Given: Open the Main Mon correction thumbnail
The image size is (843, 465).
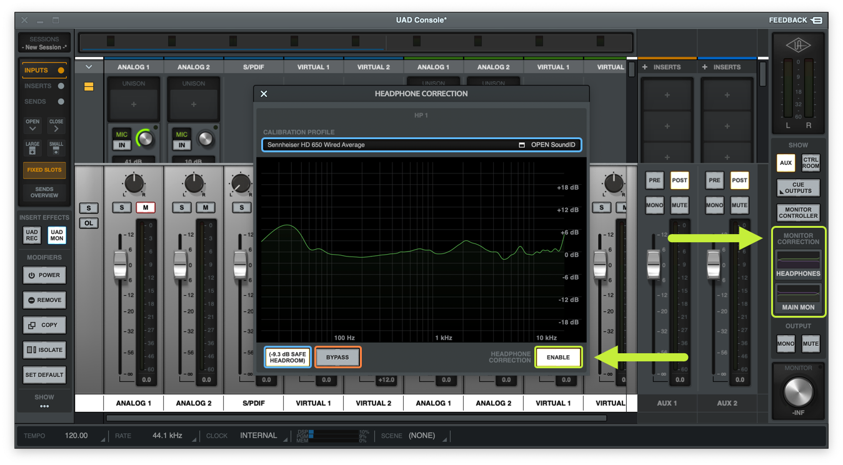Looking at the screenshot, I should tap(798, 293).
